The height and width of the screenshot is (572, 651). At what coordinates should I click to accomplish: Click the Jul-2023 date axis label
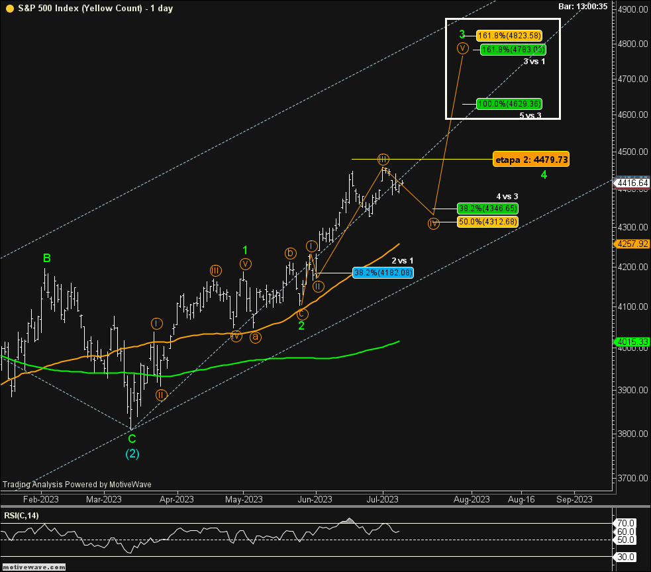pyautogui.click(x=382, y=499)
